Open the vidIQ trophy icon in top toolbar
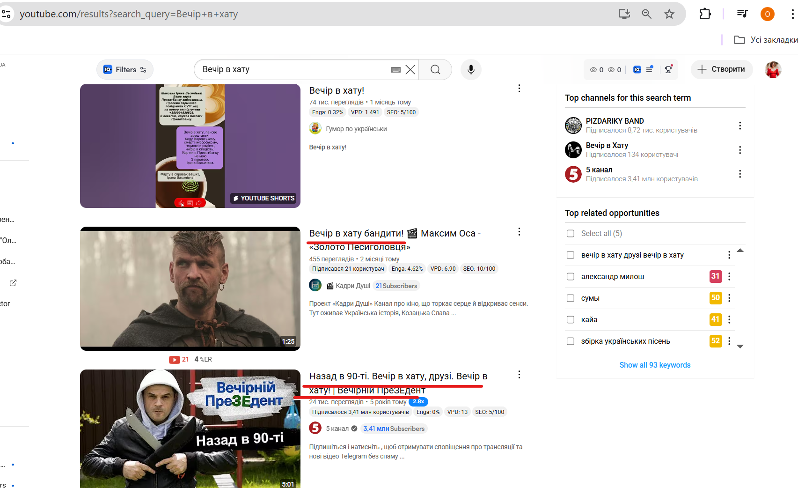The image size is (798, 488). [x=669, y=69]
